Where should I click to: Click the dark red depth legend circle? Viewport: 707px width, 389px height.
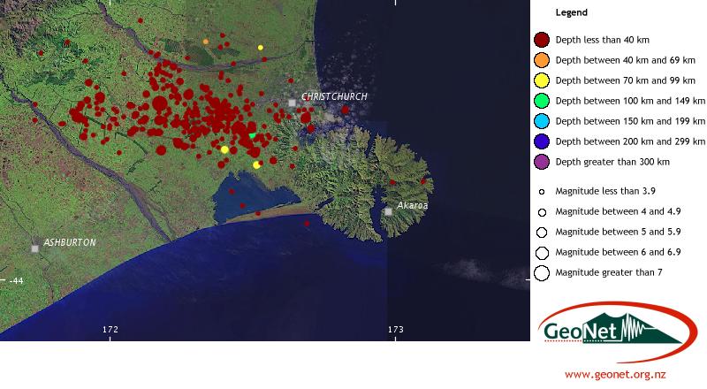coord(542,40)
